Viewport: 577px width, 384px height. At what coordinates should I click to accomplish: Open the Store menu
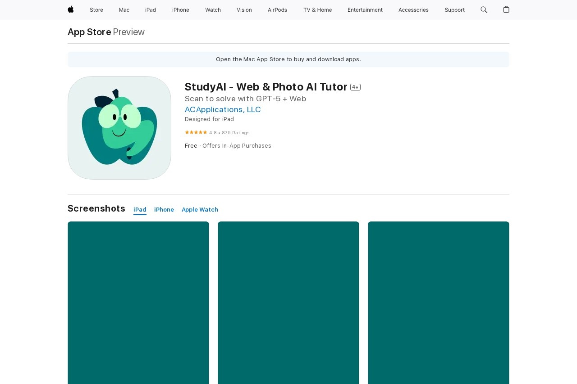(96, 10)
